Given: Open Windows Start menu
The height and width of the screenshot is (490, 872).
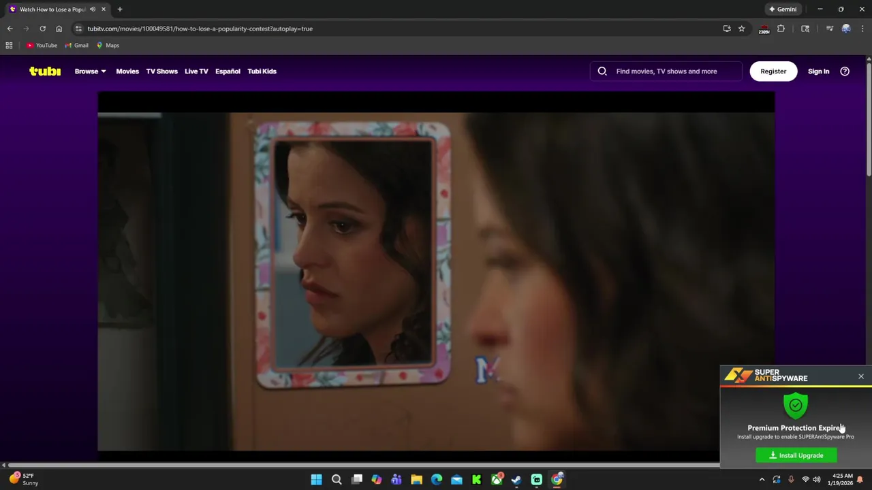Looking at the screenshot, I should (316, 480).
